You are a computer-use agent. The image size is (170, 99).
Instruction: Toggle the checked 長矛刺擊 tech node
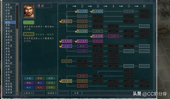point(98,11)
